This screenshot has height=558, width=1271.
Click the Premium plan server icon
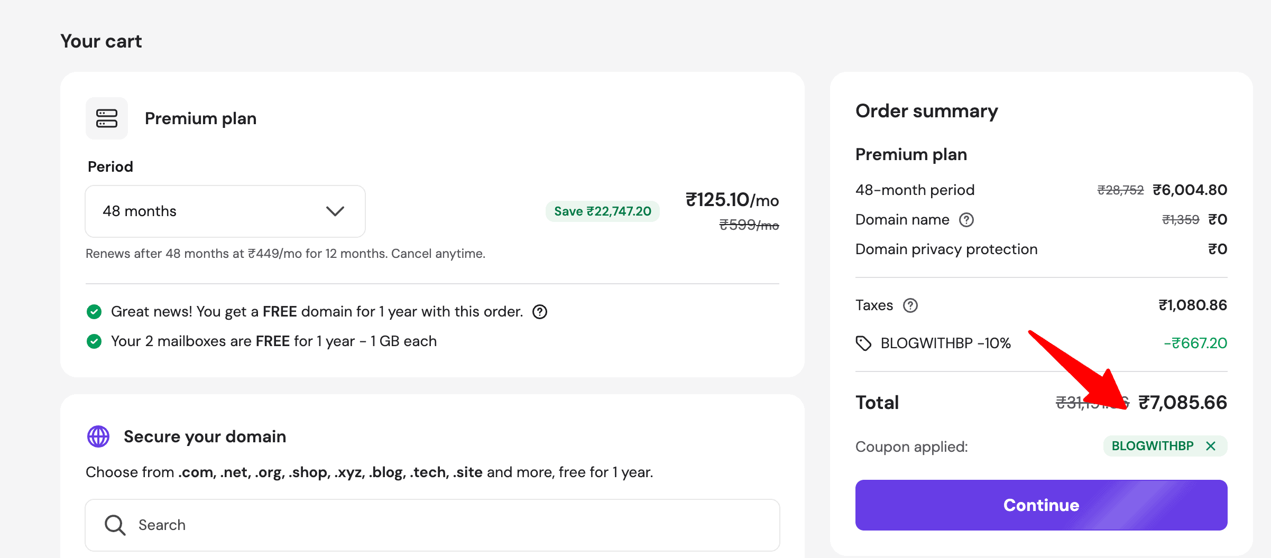coord(107,118)
